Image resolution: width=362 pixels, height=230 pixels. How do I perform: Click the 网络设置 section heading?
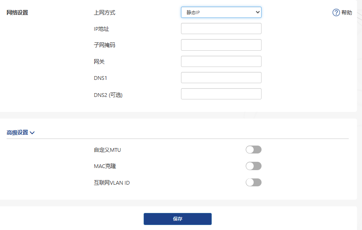[17, 12]
